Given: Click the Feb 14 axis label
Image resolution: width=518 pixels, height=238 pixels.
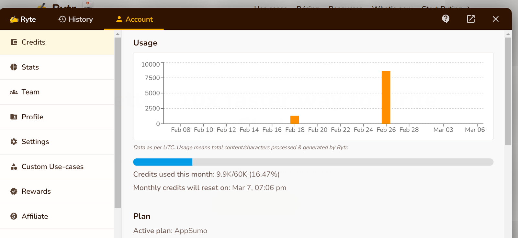Looking at the screenshot, I should [x=249, y=130].
